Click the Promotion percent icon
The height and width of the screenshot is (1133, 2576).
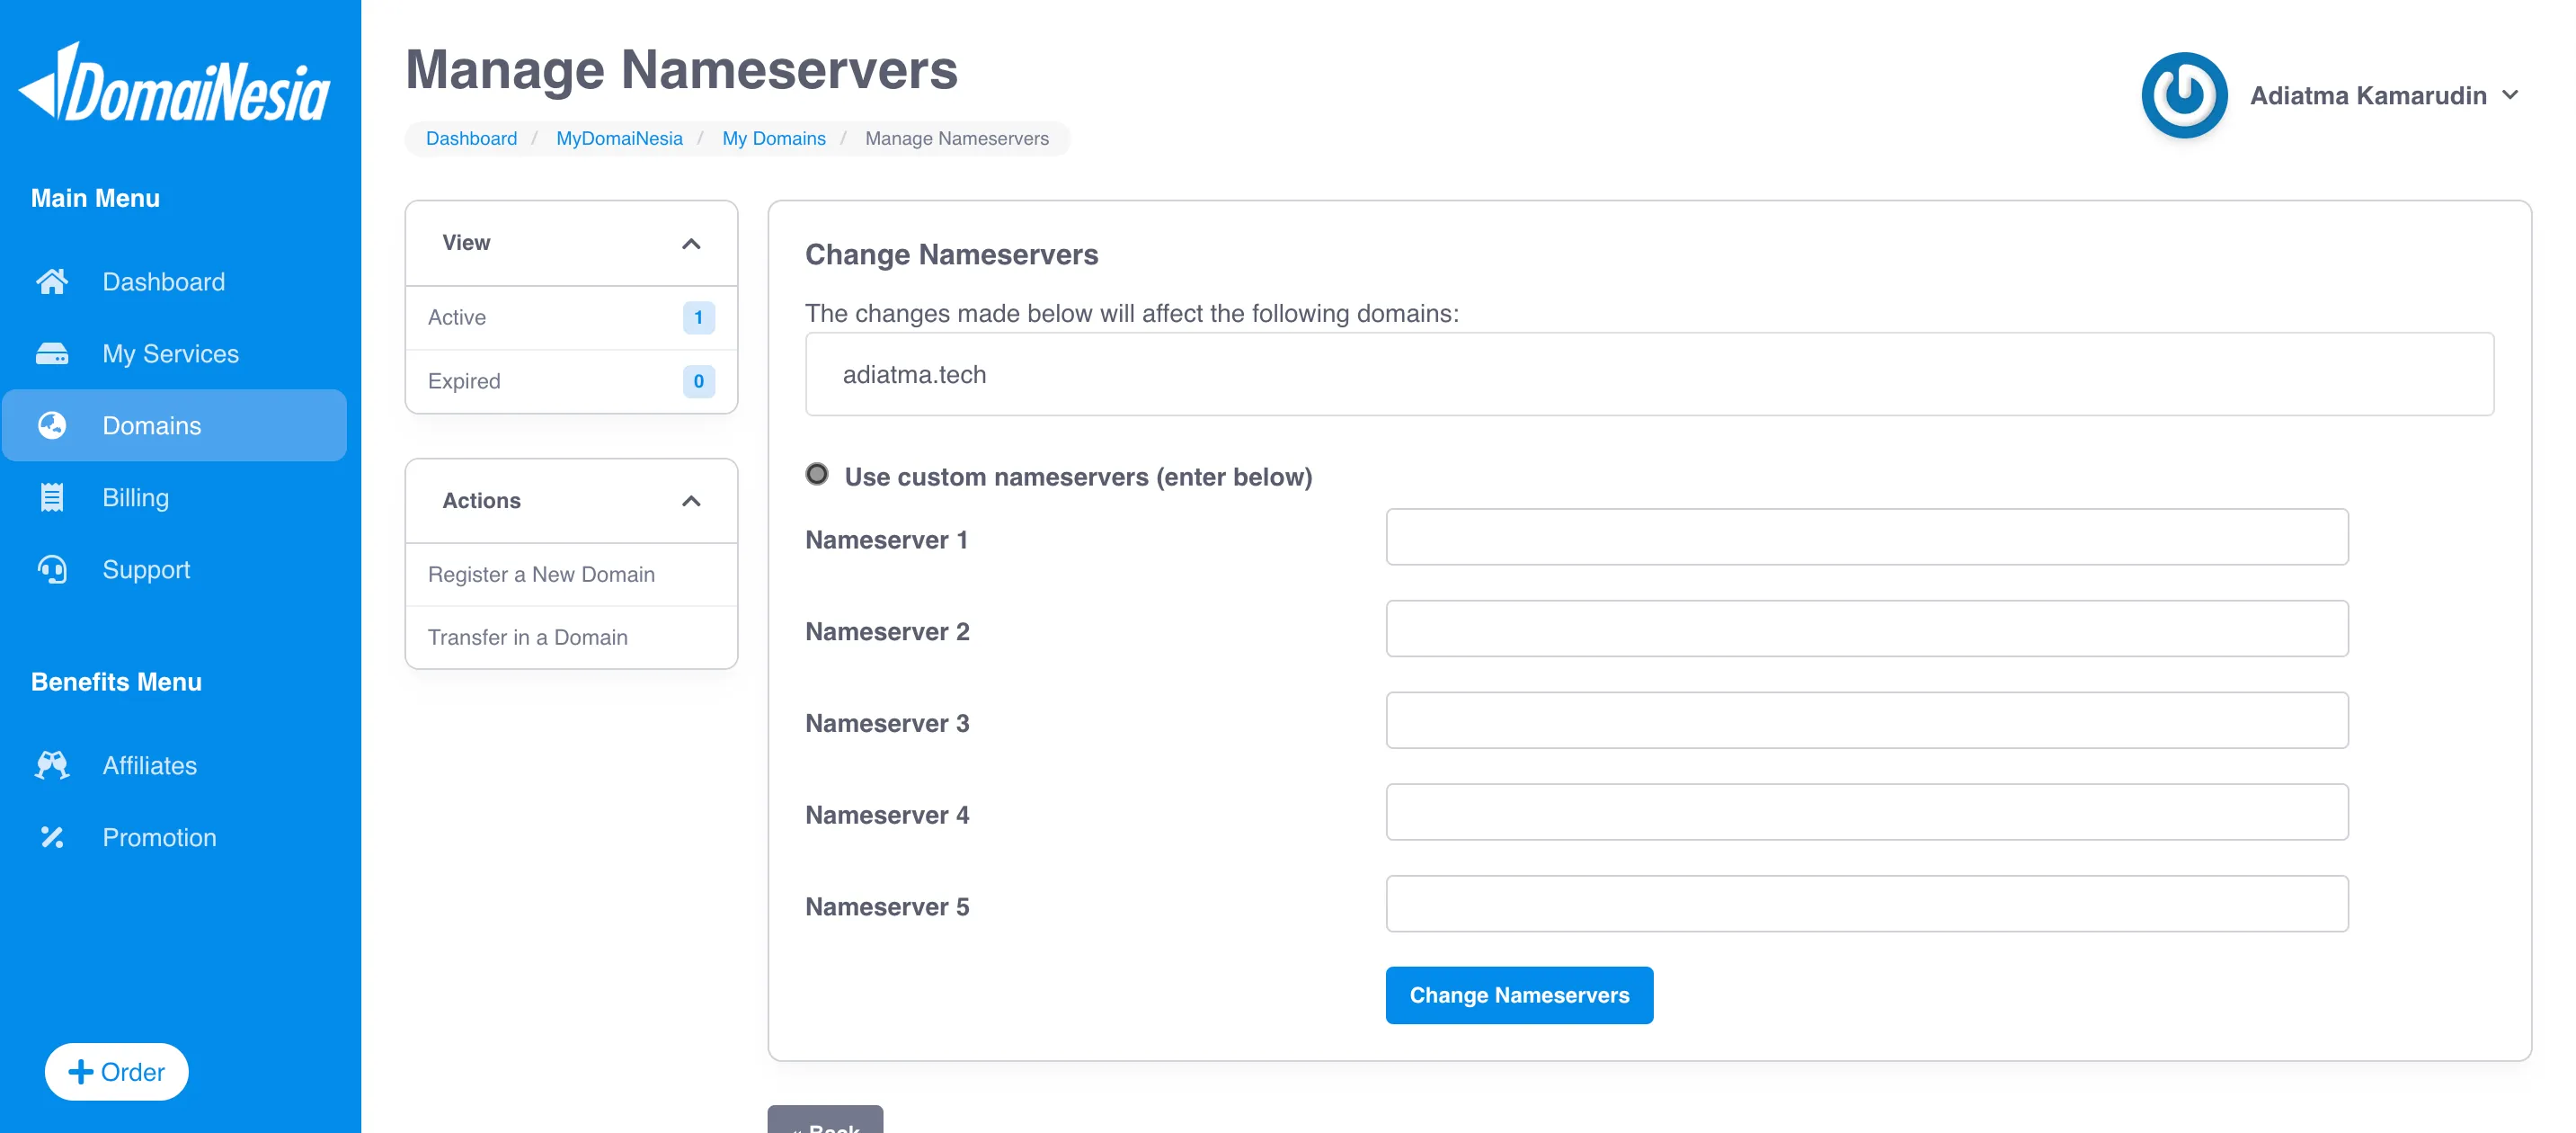click(x=52, y=838)
